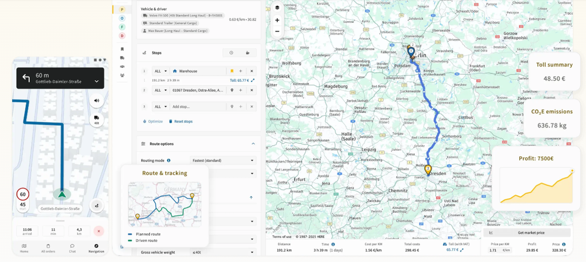This screenshot has height=262, width=586.
Task: Click Optimize stops link
Action: click(153, 121)
